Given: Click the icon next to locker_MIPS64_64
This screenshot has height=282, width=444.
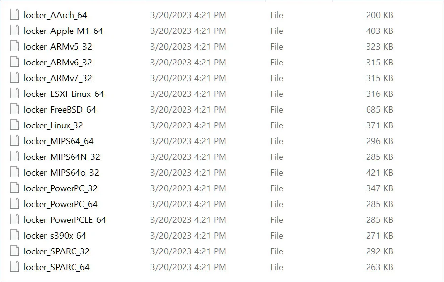Looking at the screenshot, I should (14, 141).
